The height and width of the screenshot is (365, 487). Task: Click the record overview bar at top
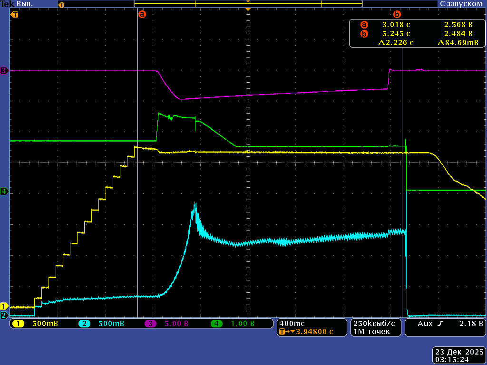(248, 4)
